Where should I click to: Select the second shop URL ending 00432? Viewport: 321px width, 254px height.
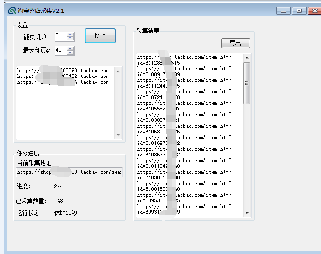[x=63, y=77]
